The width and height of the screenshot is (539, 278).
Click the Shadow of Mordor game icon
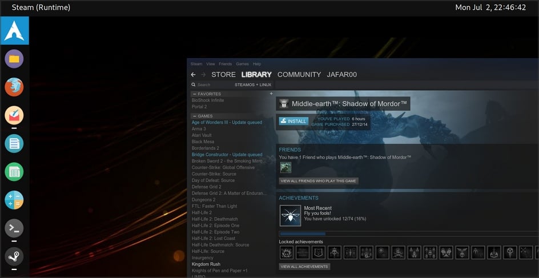(284, 103)
